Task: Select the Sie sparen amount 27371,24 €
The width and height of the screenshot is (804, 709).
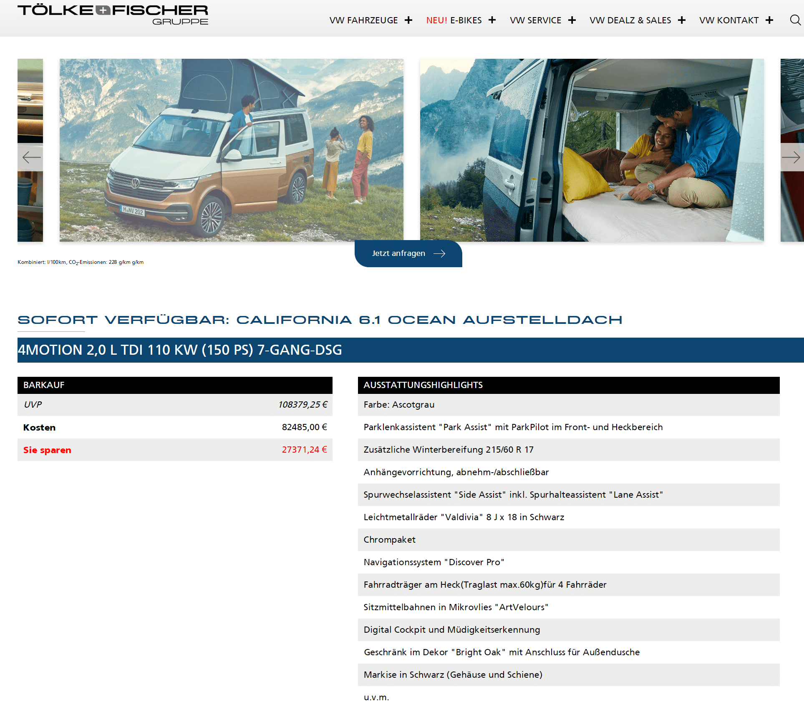Action: (x=305, y=450)
